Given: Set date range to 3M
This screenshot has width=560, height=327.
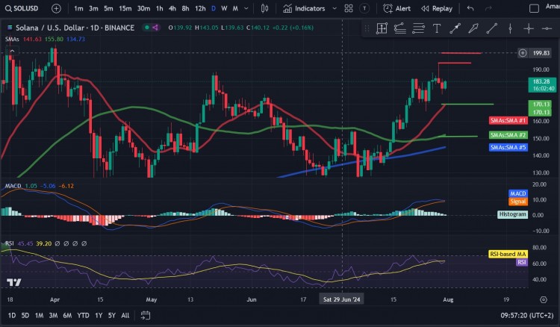Looking at the screenshot, I should [53, 316].
